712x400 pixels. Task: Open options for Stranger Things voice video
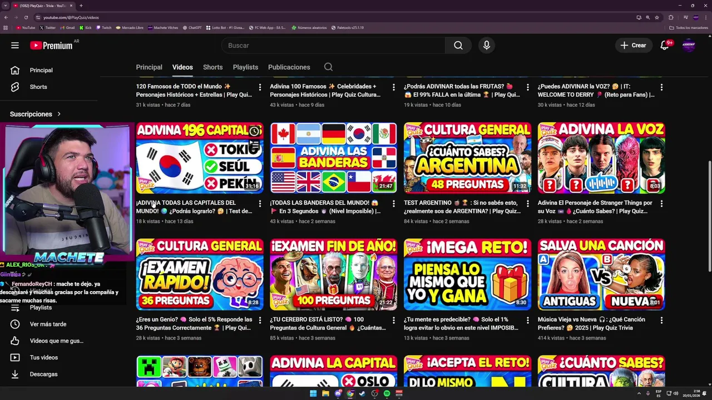pos(661,204)
